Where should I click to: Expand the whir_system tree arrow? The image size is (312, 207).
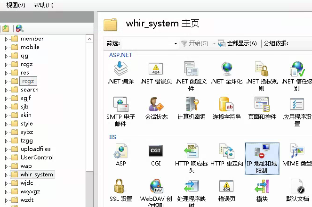(6, 174)
